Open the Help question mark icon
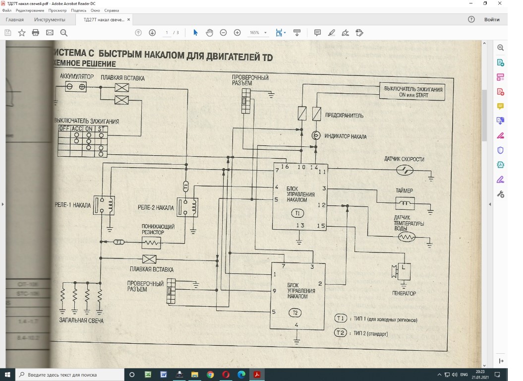This screenshot has width=523, height=381. point(471,19)
